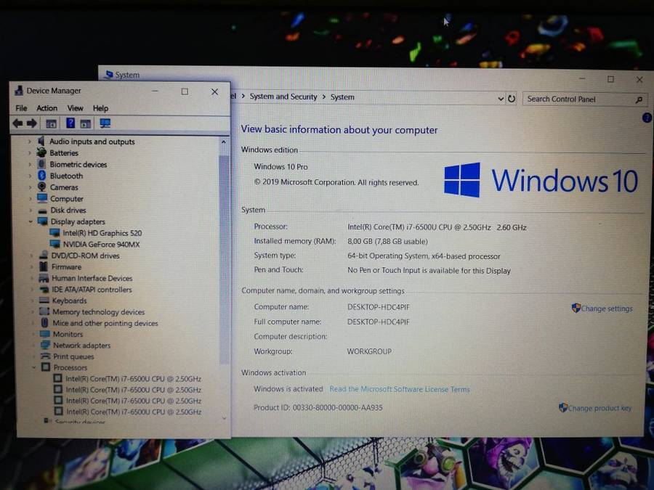This screenshot has height=490, width=654.
Task: Collapse the Display adapters node
Action: pyautogui.click(x=31, y=221)
